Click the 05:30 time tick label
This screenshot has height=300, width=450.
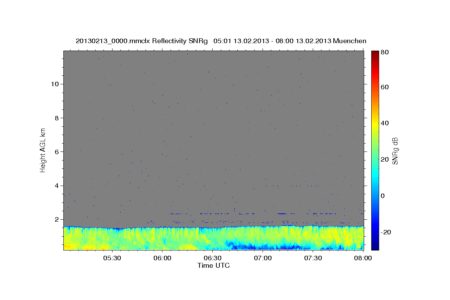[x=112, y=258]
